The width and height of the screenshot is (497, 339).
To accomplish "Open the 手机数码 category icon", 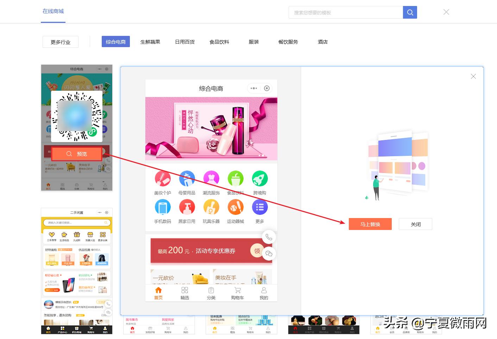I will (163, 207).
